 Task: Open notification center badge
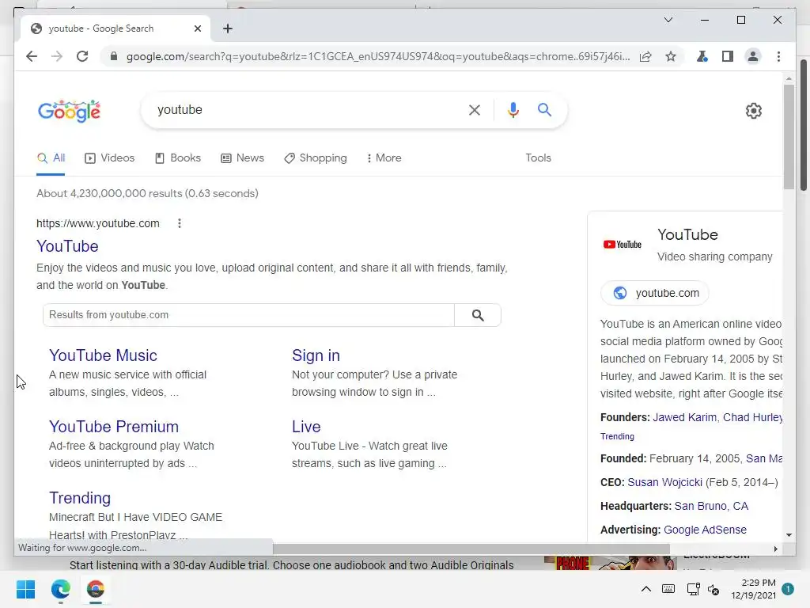click(x=787, y=589)
